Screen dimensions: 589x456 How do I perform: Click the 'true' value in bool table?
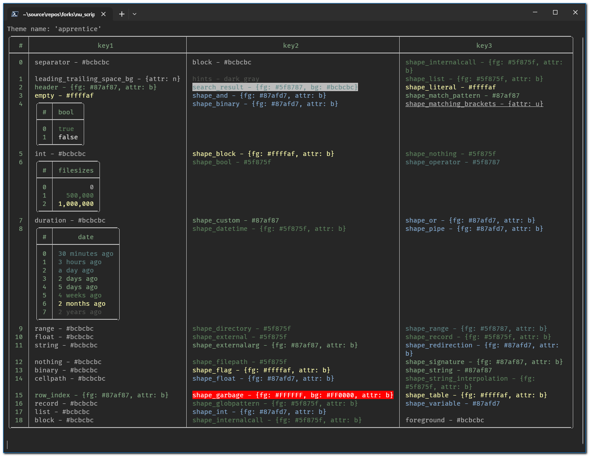pyautogui.click(x=66, y=129)
